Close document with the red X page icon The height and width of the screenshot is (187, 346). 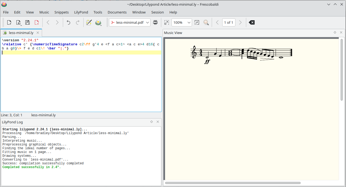point(37,23)
